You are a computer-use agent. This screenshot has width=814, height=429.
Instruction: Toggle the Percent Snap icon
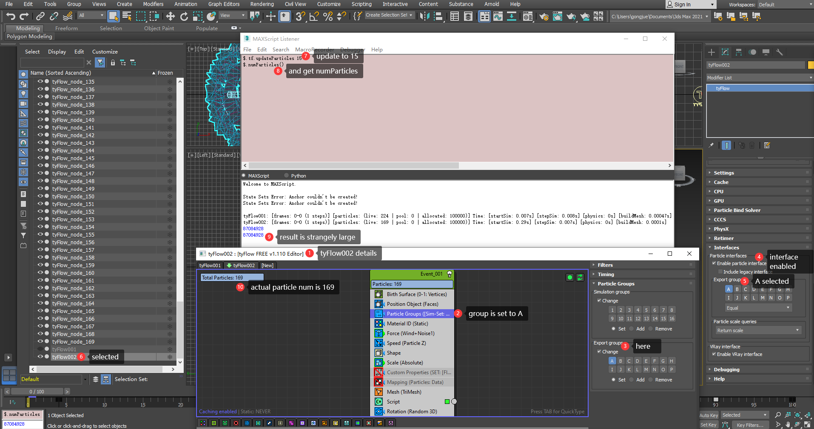pos(327,16)
